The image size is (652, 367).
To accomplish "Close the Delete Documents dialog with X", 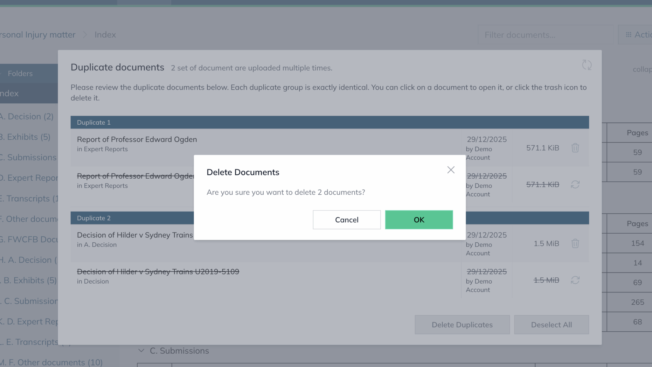I will click(451, 170).
